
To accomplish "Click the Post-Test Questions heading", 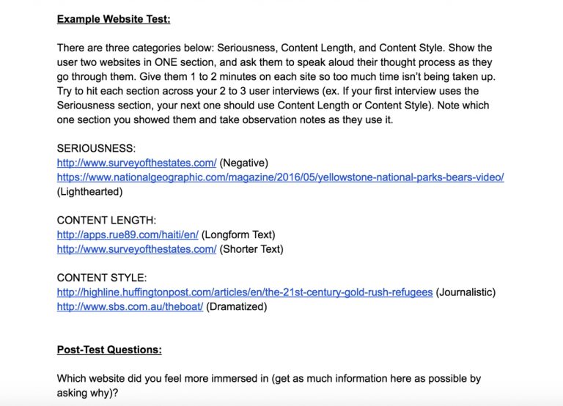I will 109,350.
